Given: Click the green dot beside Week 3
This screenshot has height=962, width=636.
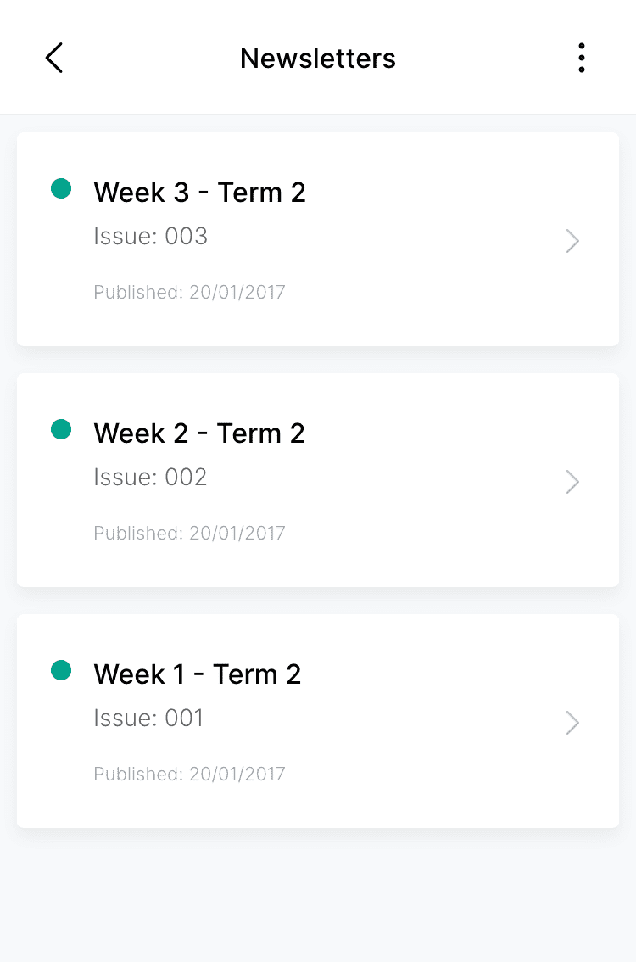Looking at the screenshot, I should tap(61, 188).
